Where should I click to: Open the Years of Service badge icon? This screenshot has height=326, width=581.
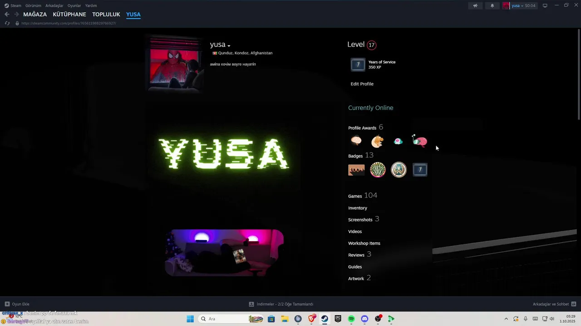tap(358, 65)
